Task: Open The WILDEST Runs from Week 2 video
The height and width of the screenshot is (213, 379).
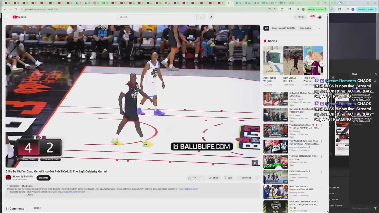Action: (276, 146)
